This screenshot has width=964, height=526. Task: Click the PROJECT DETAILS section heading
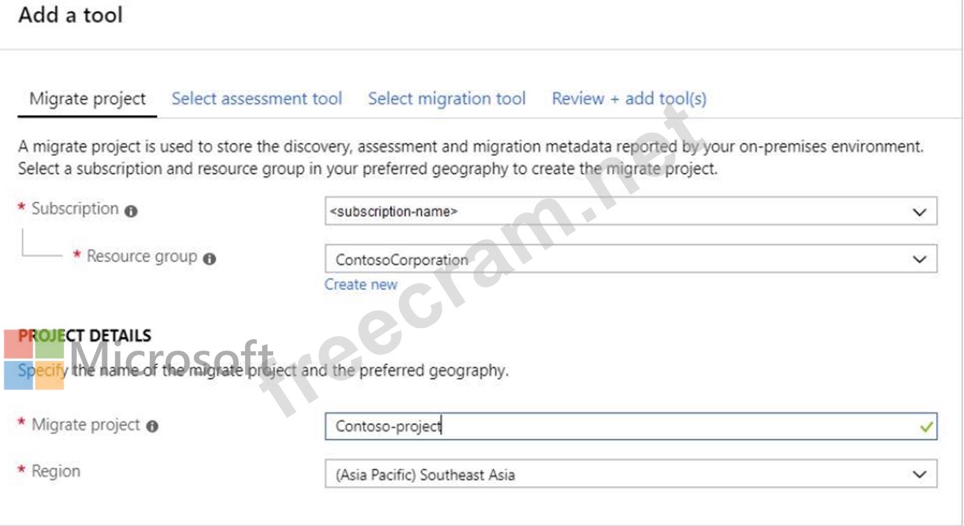[x=84, y=336]
